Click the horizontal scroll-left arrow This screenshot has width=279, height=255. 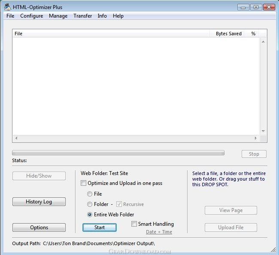click(x=16, y=138)
